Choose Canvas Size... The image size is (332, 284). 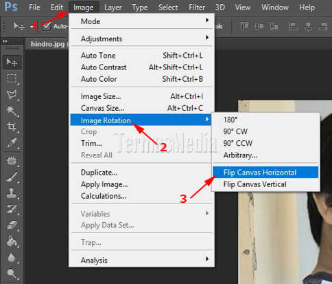point(141,108)
